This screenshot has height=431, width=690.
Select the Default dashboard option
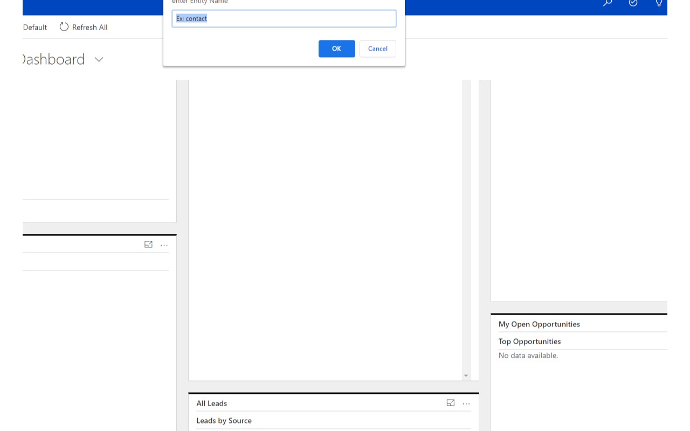click(x=34, y=27)
